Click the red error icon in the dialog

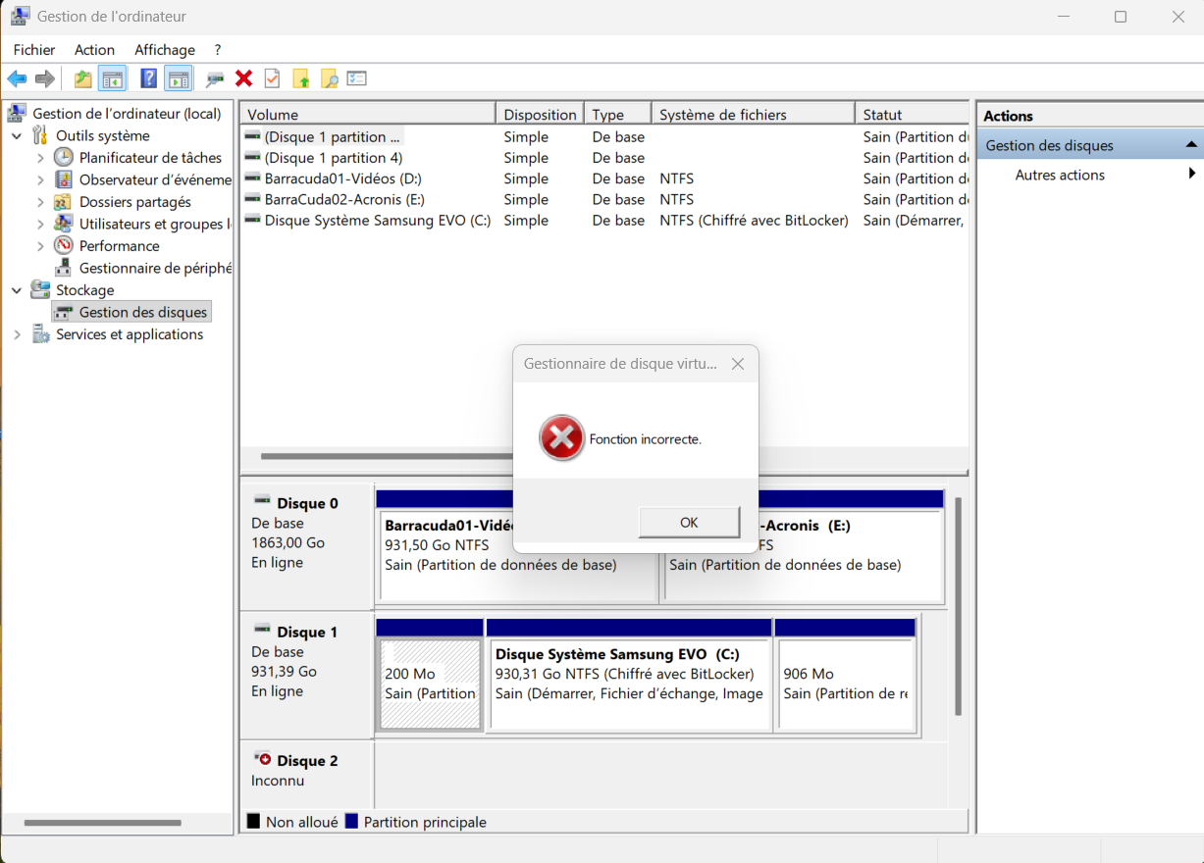[x=562, y=438]
